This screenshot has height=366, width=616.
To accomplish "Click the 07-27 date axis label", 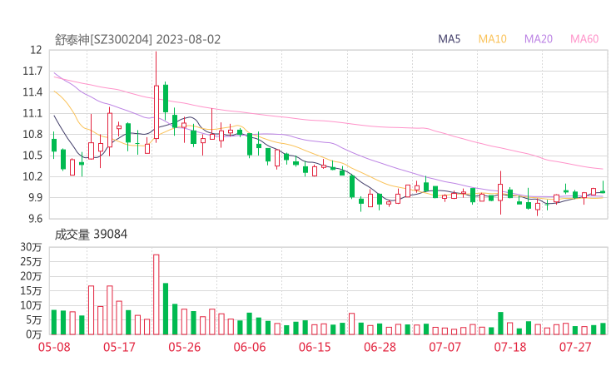I will click(575, 347).
